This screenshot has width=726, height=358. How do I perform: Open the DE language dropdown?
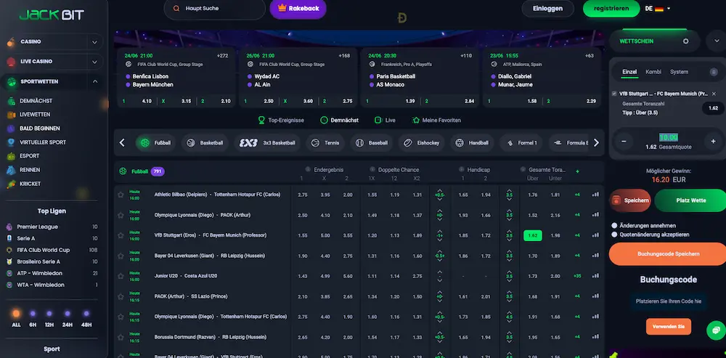tap(658, 8)
